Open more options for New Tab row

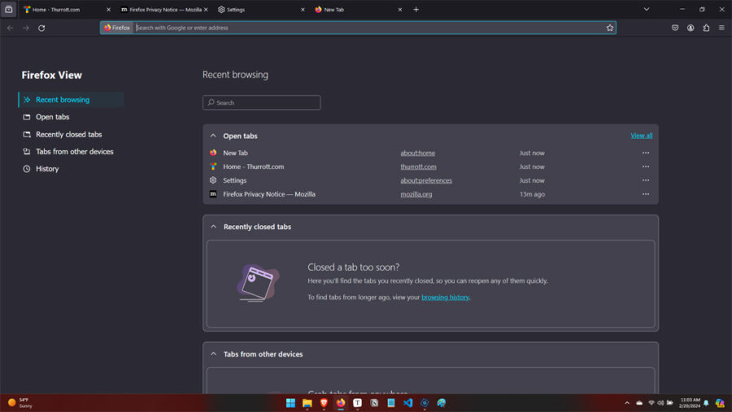click(646, 153)
